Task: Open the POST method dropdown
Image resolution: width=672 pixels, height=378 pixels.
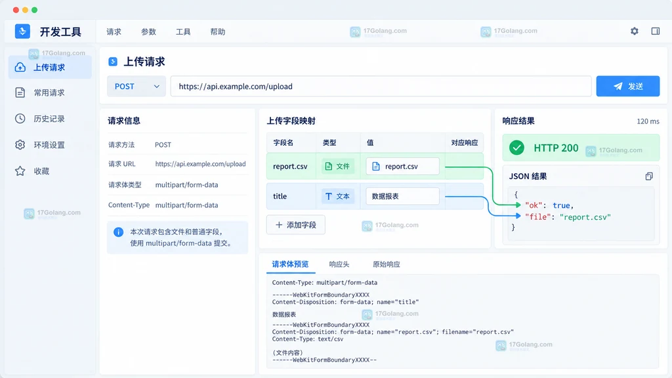Action: click(136, 86)
